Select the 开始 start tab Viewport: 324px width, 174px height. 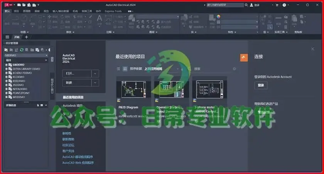[x=17, y=37]
